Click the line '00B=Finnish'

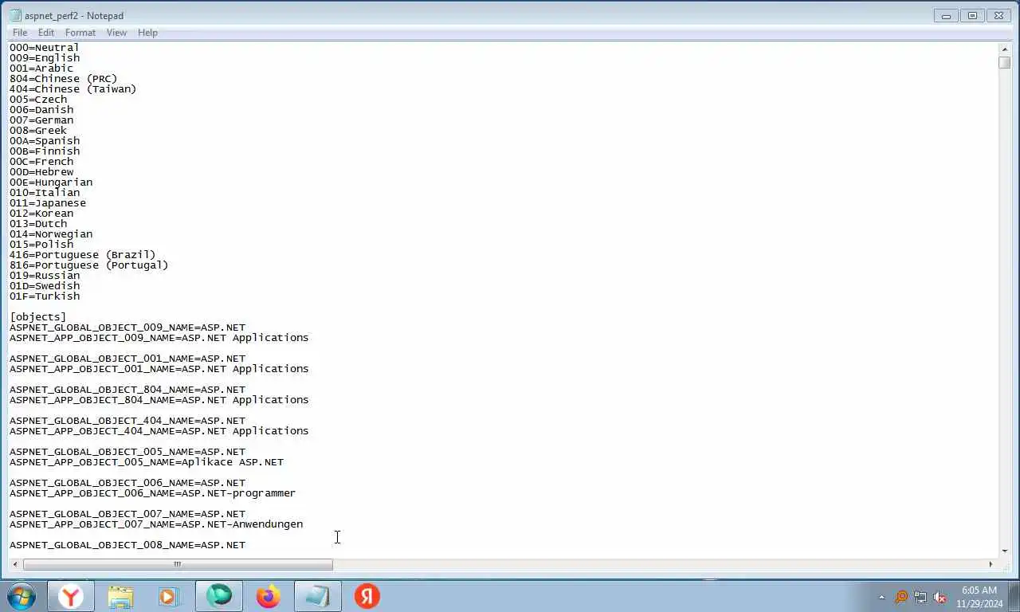click(45, 151)
